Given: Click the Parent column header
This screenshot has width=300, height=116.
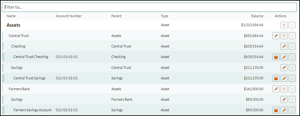Looking at the screenshot, I should point(116,16).
